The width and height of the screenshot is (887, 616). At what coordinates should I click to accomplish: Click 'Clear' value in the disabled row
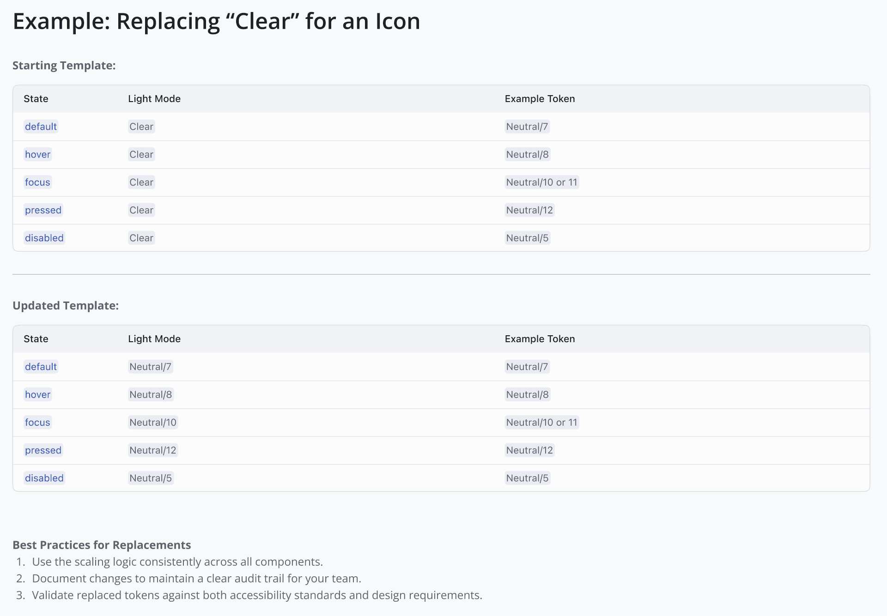pyautogui.click(x=141, y=238)
